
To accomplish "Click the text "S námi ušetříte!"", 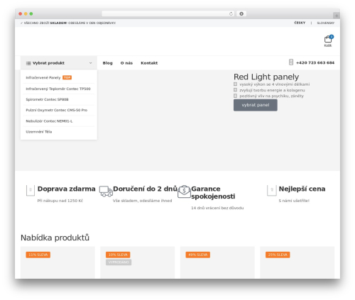I will click(294, 201).
